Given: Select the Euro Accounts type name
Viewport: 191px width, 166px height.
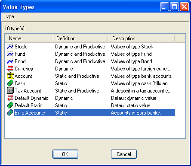Looking at the screenshot, I should [30, 113].
